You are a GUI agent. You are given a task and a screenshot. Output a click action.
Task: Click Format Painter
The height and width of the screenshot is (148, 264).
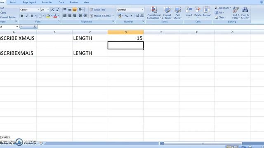click(x=8, y=17)
